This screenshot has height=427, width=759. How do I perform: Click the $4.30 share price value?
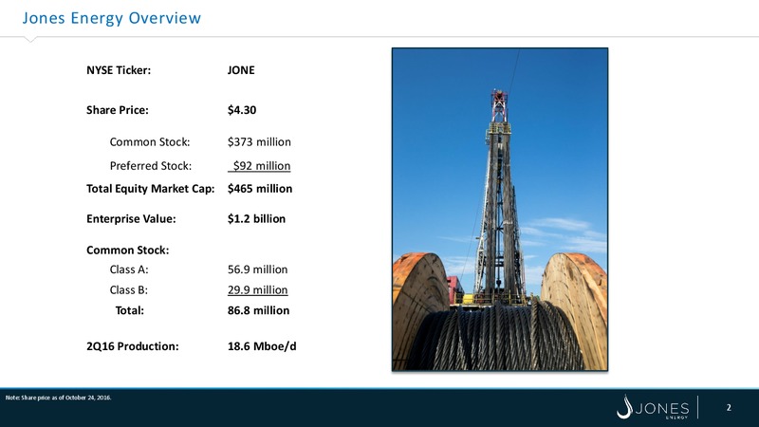[x=242, y=110]
